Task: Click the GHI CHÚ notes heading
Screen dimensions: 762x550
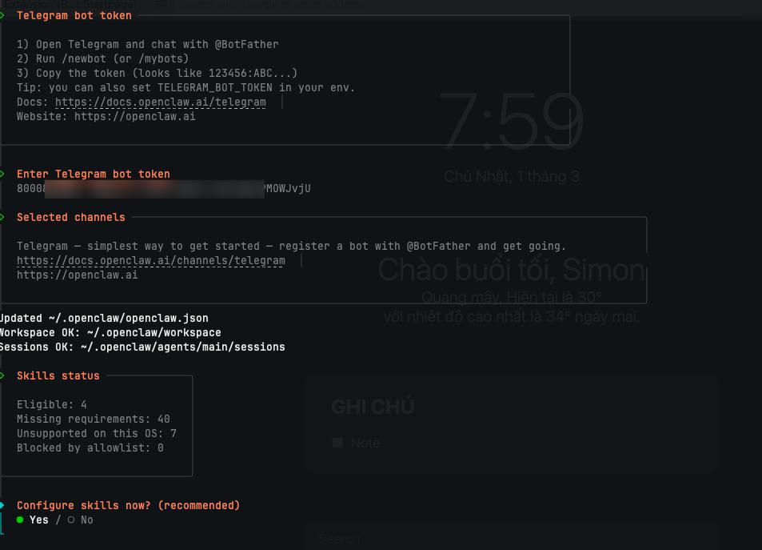Action: [x=372, y=407]
